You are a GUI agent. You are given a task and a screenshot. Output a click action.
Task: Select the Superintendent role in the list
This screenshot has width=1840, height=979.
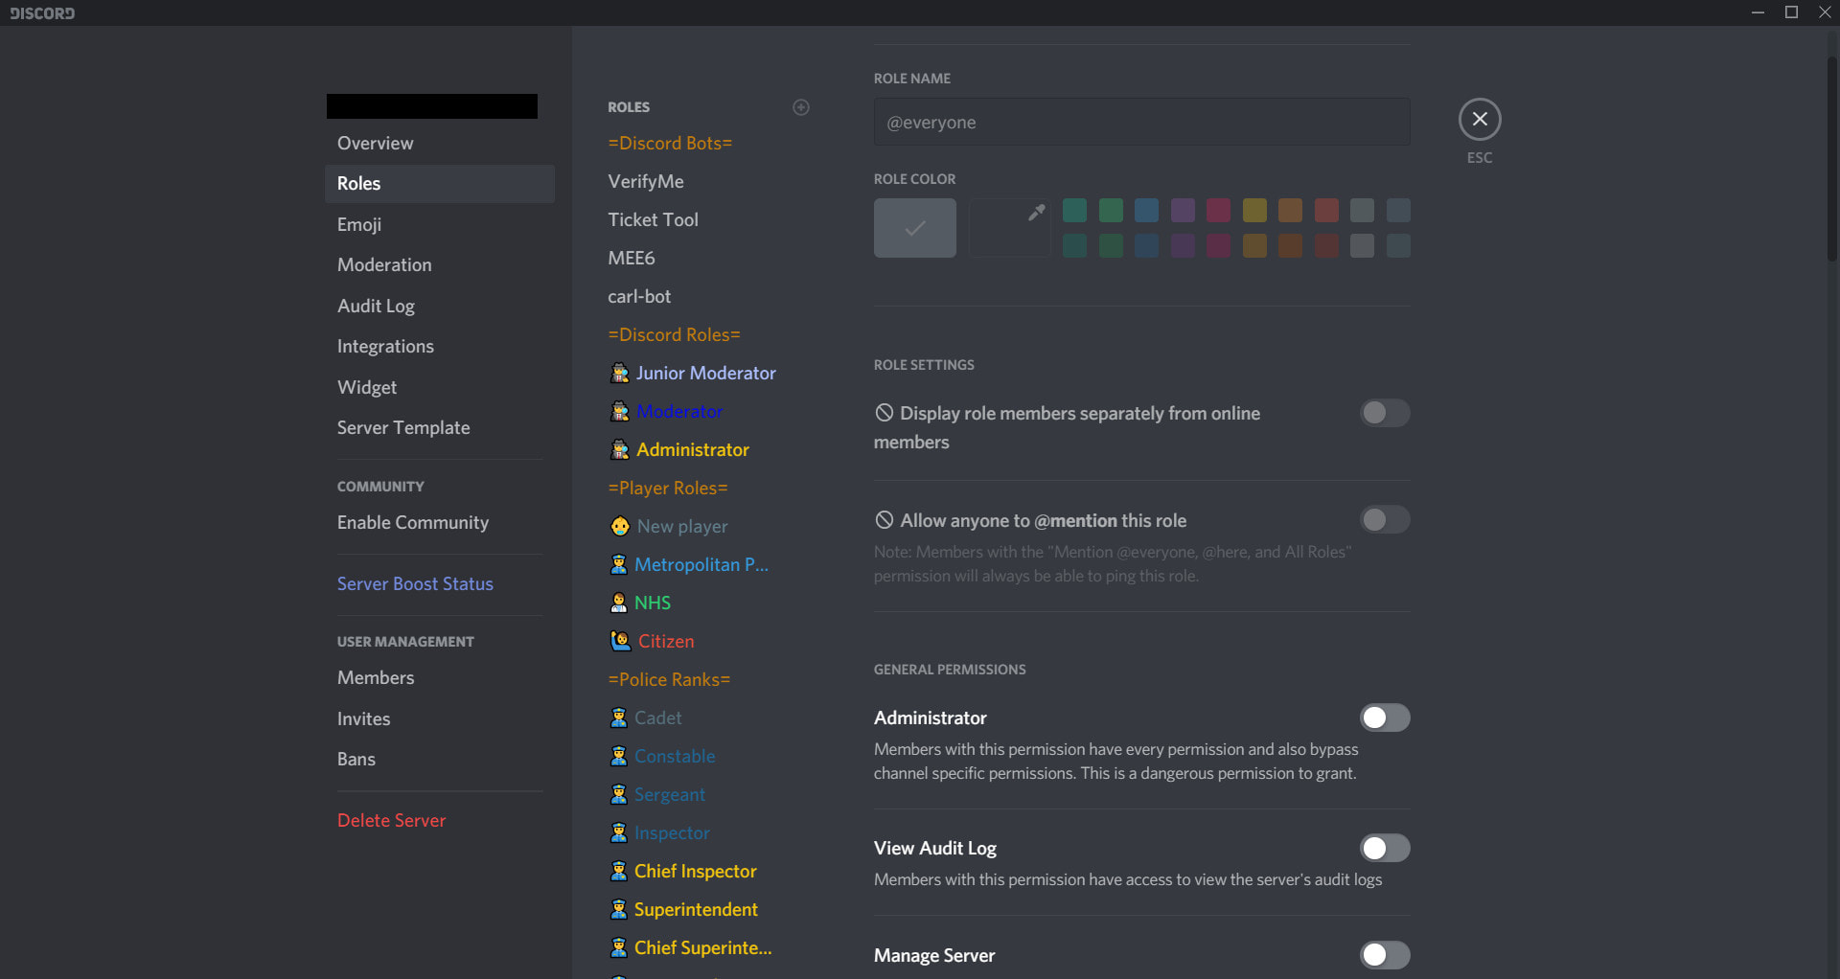pyautogui.click(x=696, y=910)
